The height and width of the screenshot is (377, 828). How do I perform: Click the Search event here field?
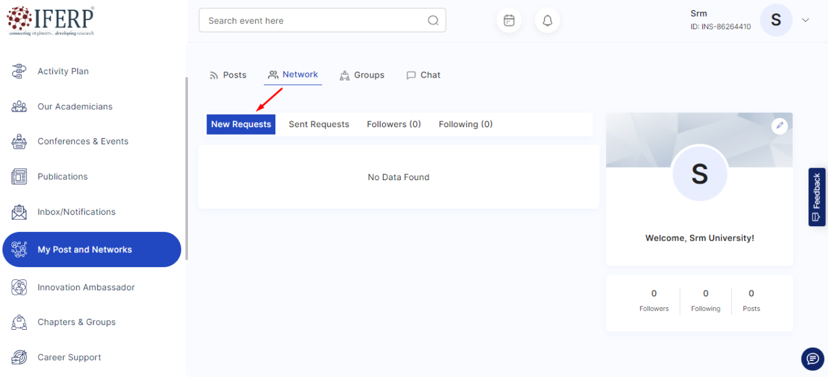(313, 21)
